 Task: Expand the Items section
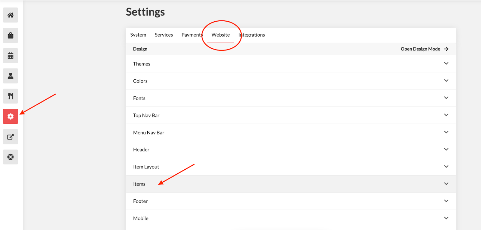click(x=446, y=184)
